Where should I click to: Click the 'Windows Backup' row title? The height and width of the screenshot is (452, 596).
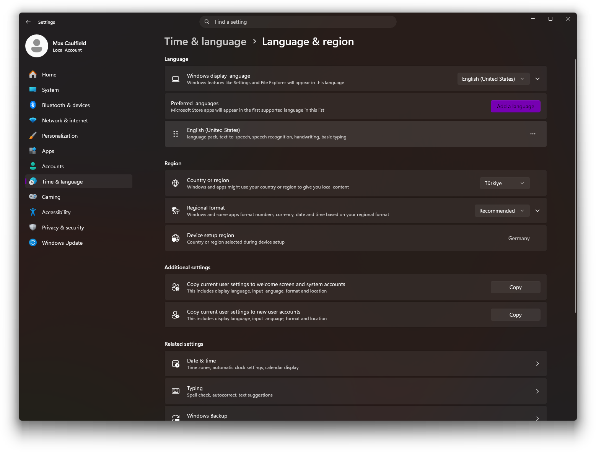tap(207, 416)
